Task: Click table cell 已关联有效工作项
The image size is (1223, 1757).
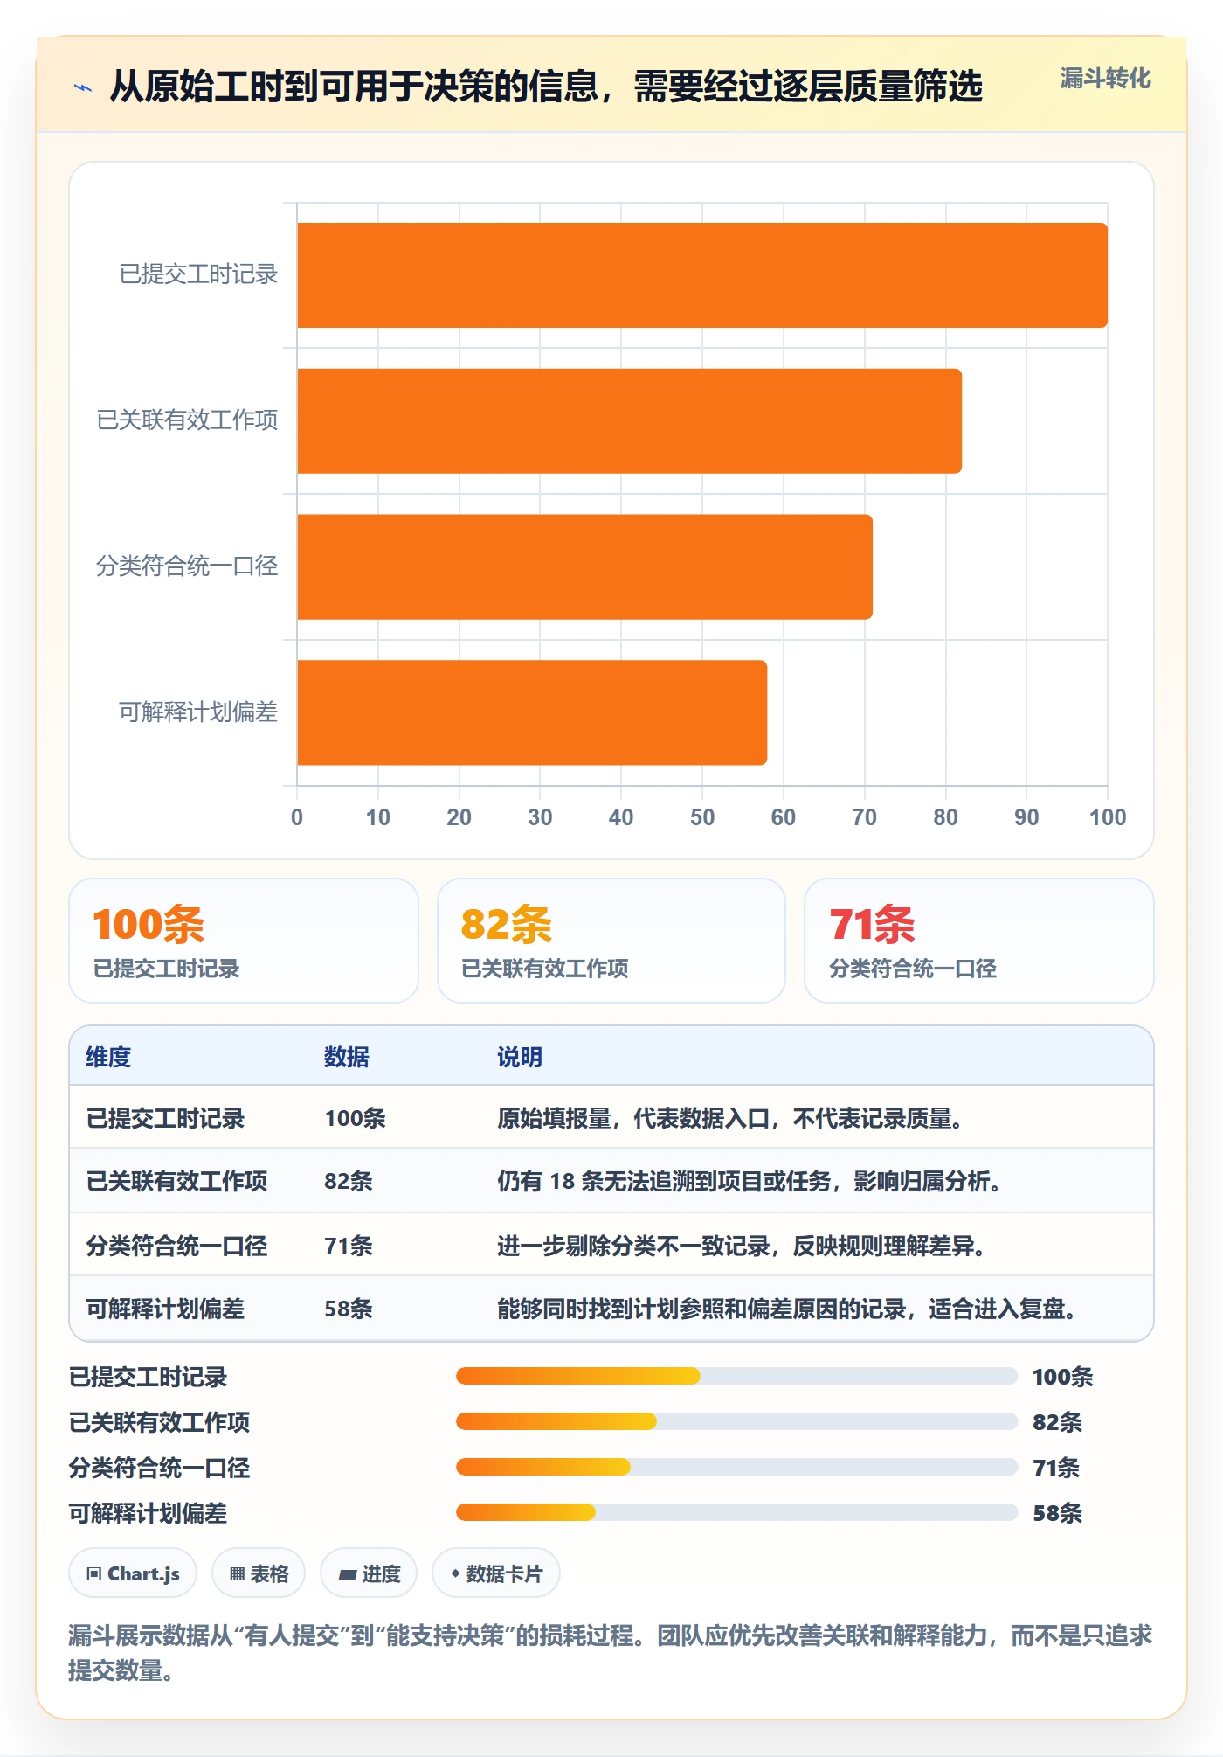Action: pos(176,1181)
